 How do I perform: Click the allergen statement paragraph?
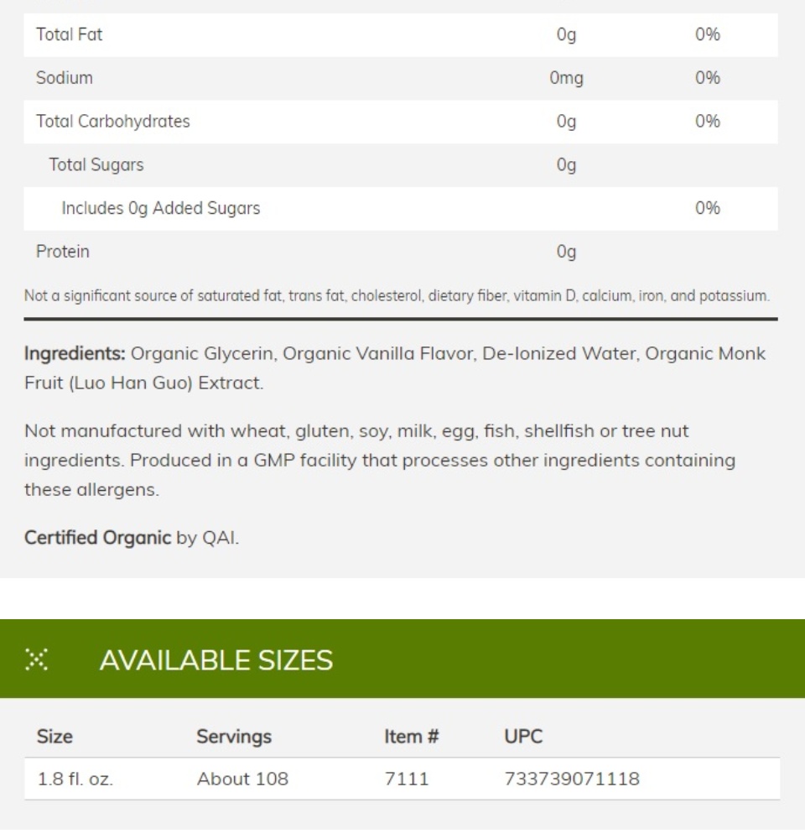click(x=380, y=460)
